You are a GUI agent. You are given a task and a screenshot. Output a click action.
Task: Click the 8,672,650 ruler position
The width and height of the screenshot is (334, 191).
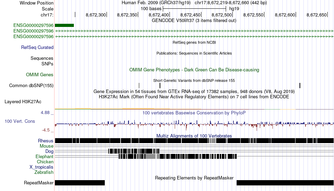tap(316, 15)
